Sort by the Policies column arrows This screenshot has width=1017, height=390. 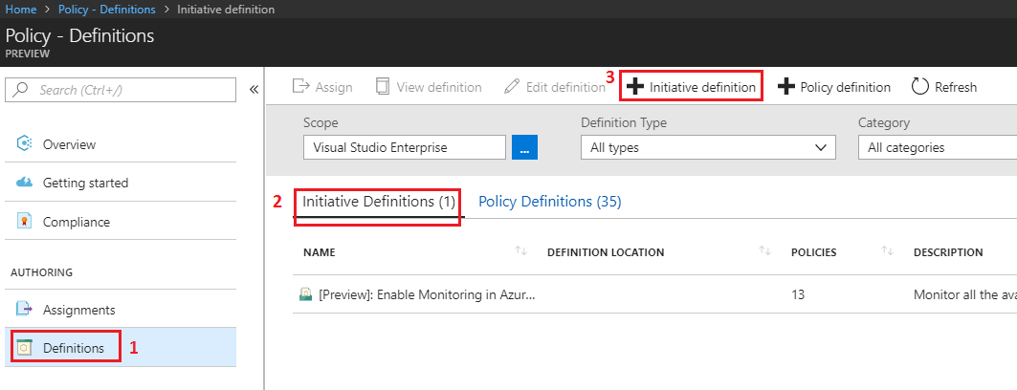888,250
